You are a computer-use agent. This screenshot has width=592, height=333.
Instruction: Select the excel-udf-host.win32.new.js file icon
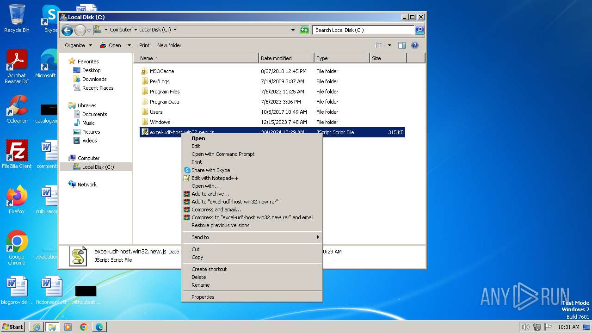pyautogui.click(x=145, y=132)
